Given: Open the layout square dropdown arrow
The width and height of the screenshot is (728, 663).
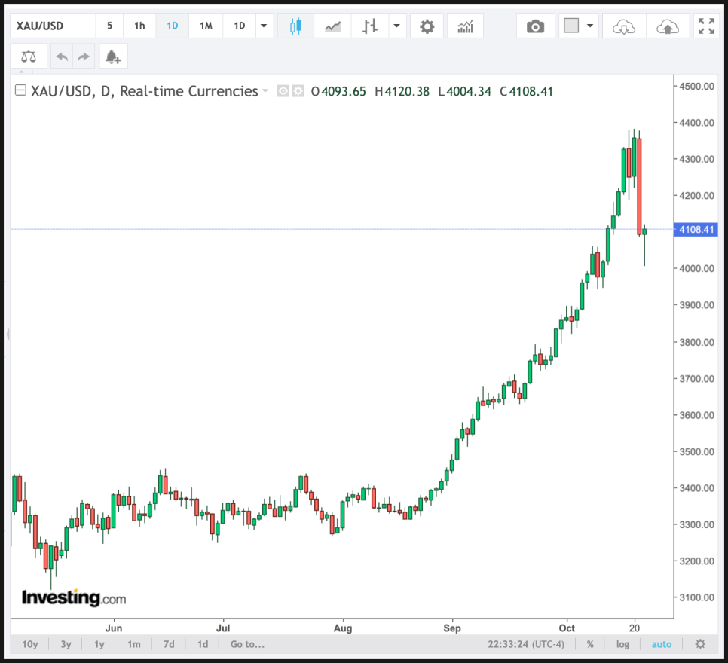Looking at the screenshot, I should 589,26.
